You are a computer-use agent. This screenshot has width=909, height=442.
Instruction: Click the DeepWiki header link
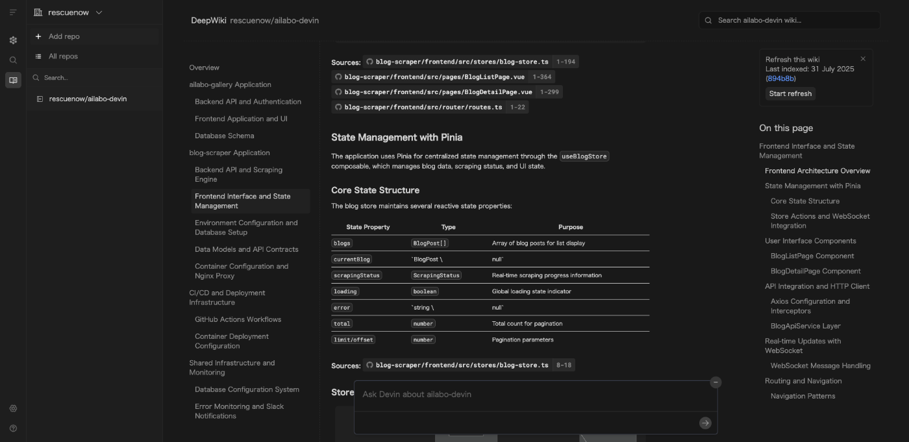[x=208, y=20]
